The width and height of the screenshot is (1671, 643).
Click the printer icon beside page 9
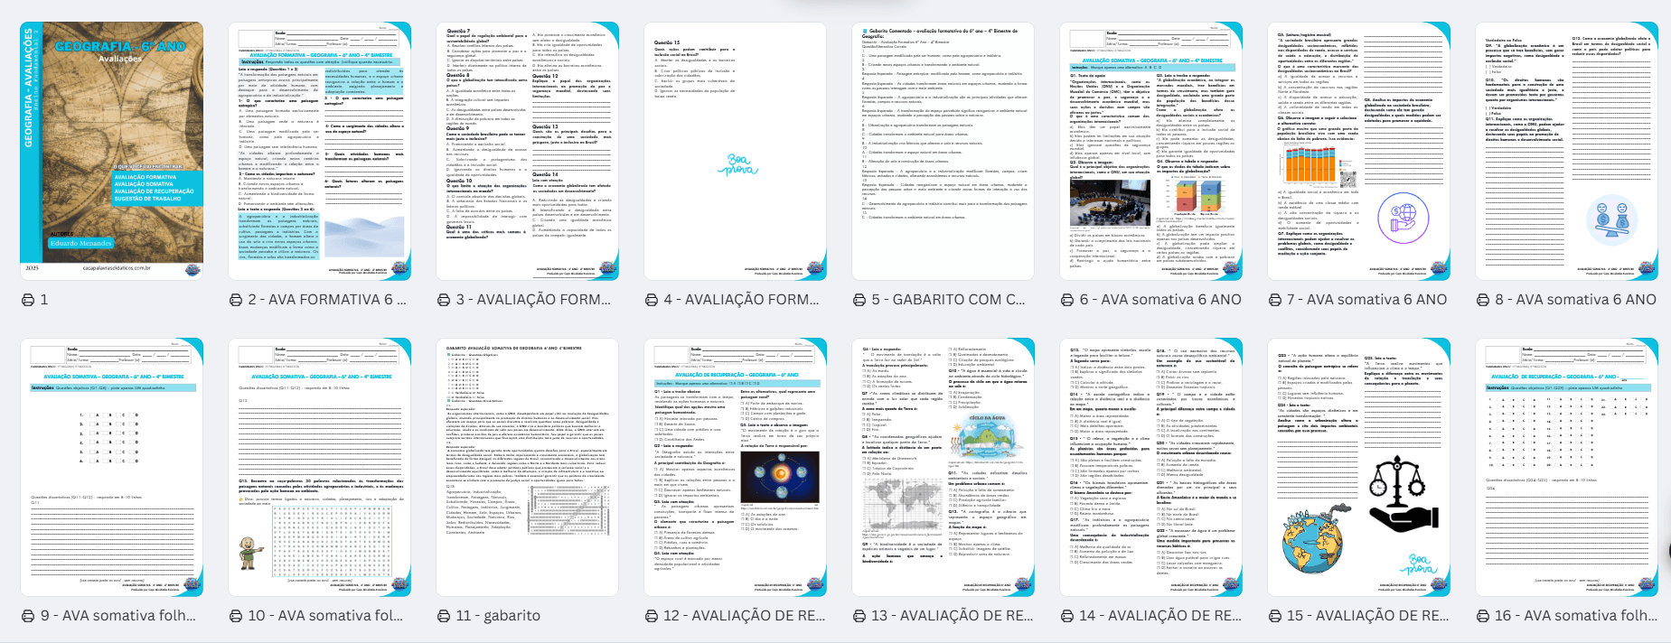[x=28, y=616]
